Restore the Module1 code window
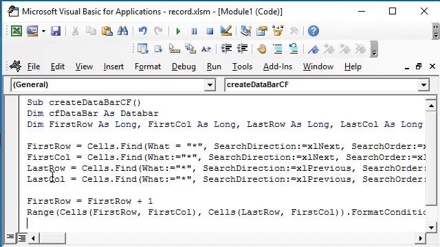The height and width of the screenshot is (247, 440). point(419,67)
